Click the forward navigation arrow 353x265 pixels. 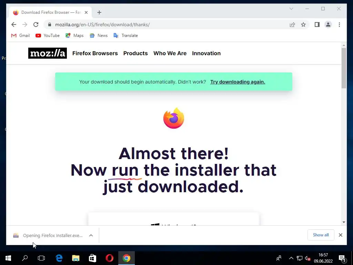tap(25, 24)
